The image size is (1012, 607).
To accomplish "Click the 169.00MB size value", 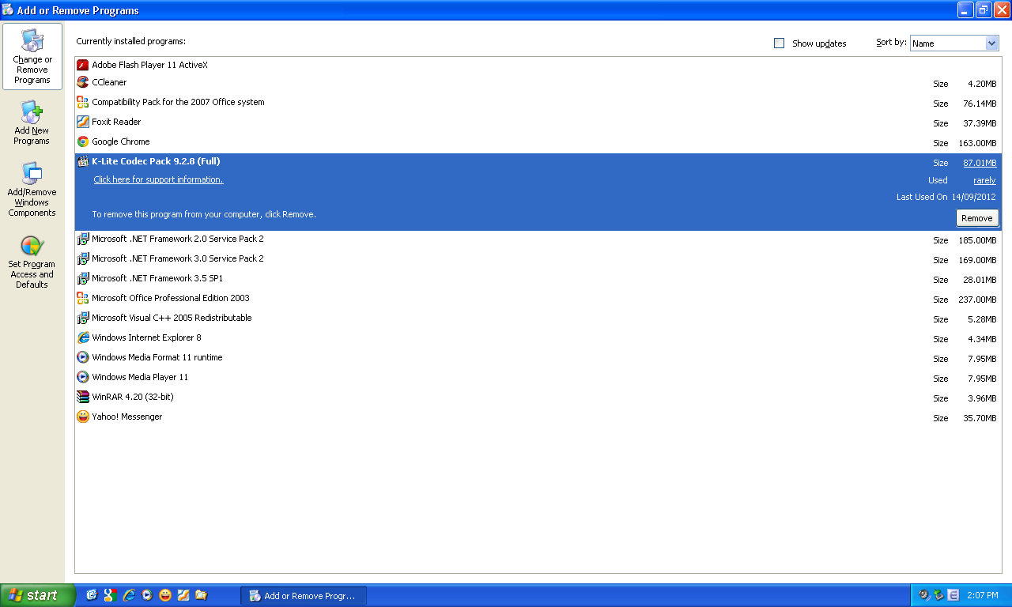I will tap(977, 260).
